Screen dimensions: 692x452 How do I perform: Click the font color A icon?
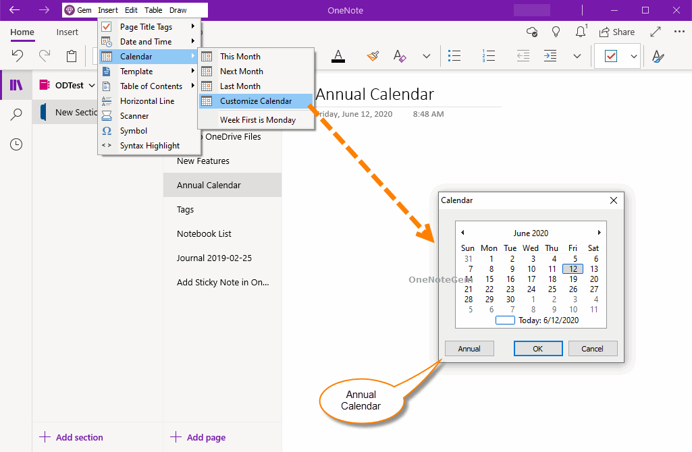338,56
